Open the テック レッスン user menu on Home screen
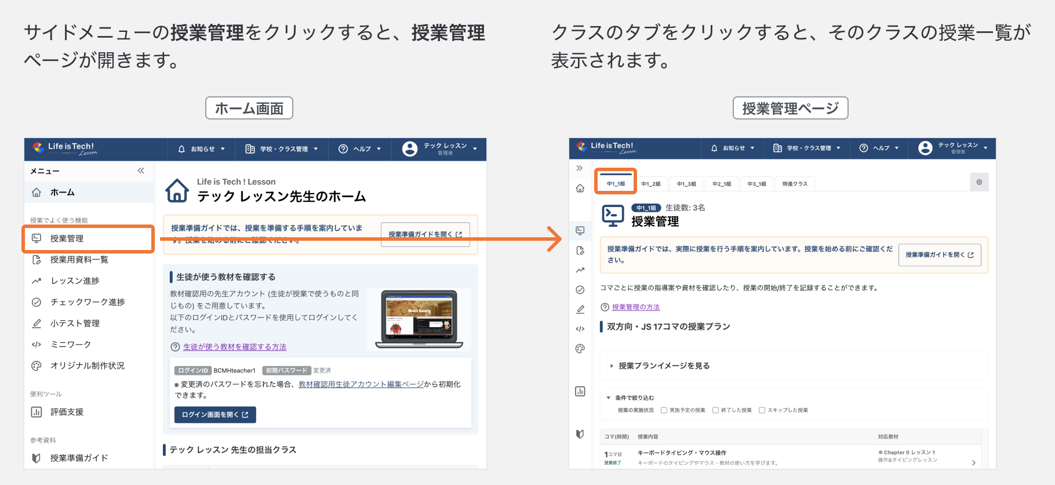The image size is (1055, 485). pos(440,149)
